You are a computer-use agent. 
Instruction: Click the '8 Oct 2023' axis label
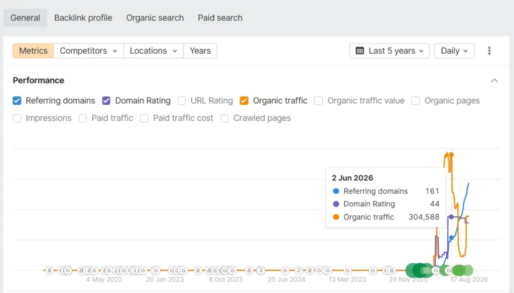point(226,279)
